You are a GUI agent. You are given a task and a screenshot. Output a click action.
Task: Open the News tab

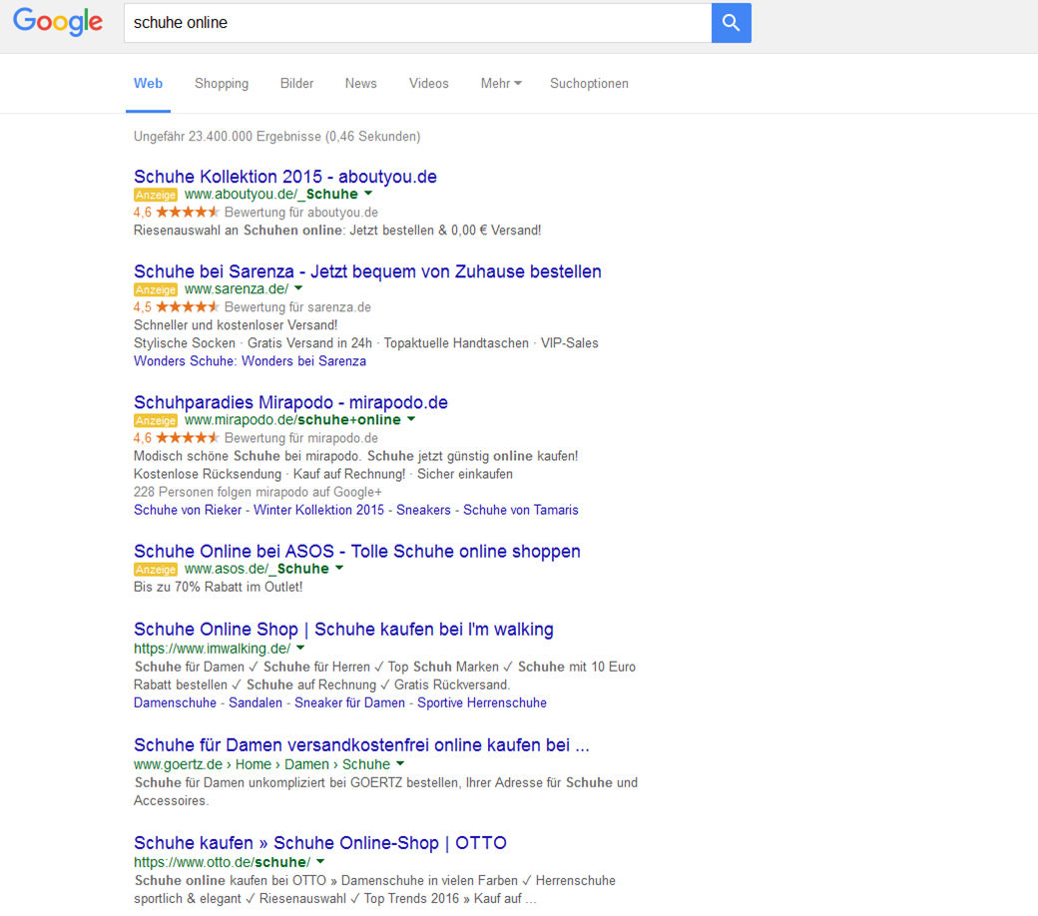[x=360, y=84]
